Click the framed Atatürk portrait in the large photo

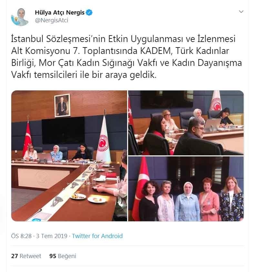[x=62, y=105]
